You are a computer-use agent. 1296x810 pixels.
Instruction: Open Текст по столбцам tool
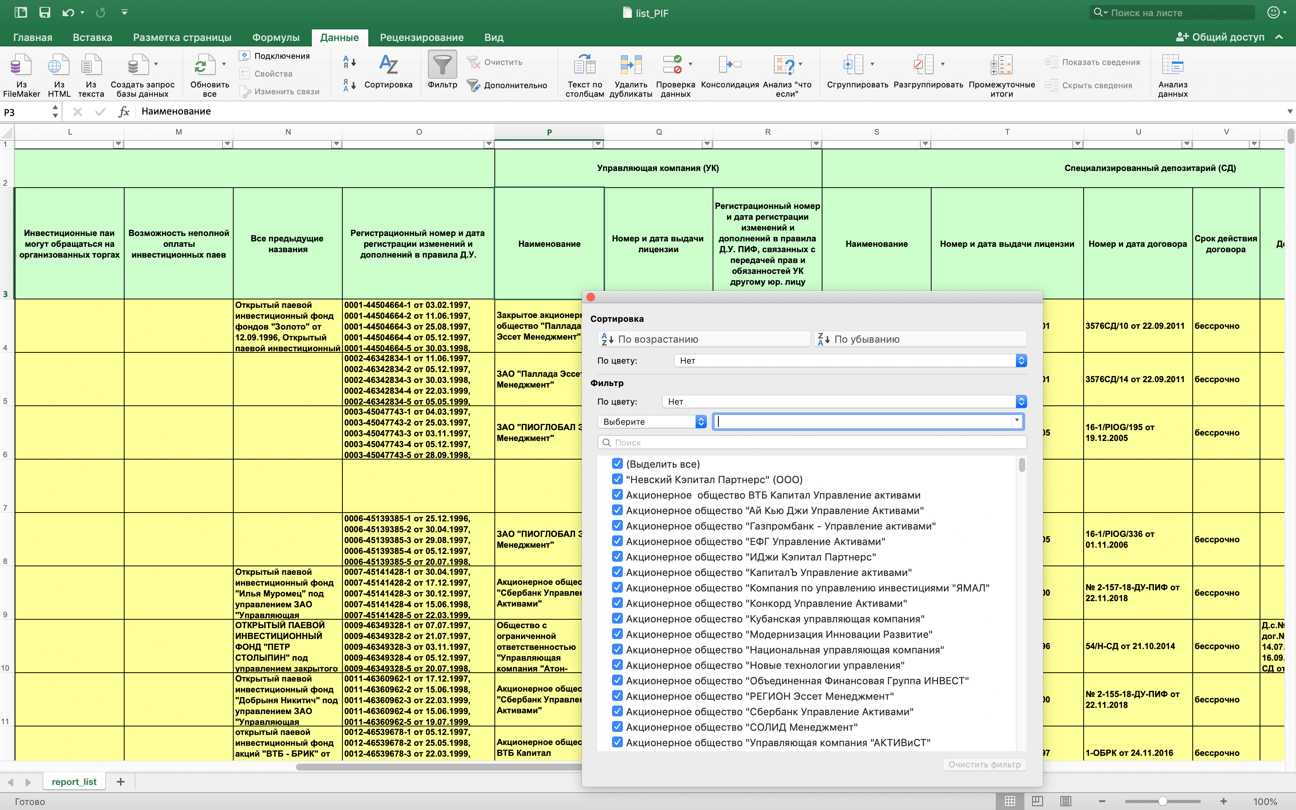tap(585, 75)
